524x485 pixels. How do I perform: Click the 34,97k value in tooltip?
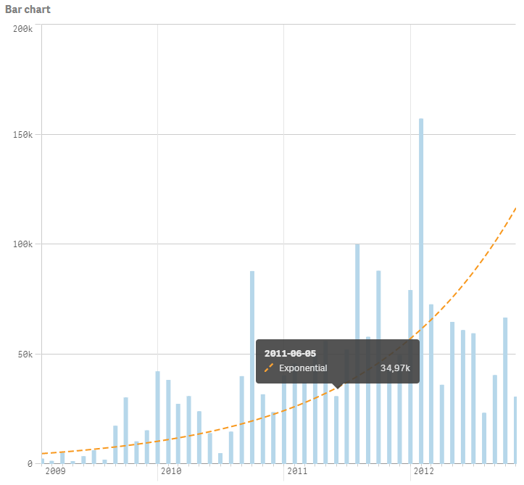coord(395,368)
